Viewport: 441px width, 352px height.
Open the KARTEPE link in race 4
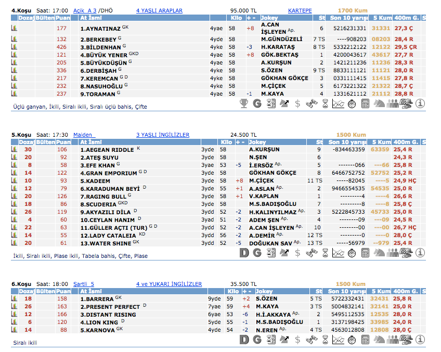pos(300,10)
